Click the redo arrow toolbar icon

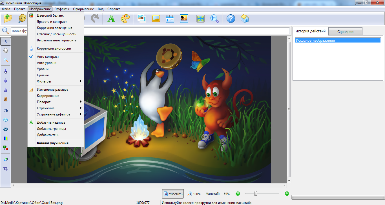[x=95, y=19]
